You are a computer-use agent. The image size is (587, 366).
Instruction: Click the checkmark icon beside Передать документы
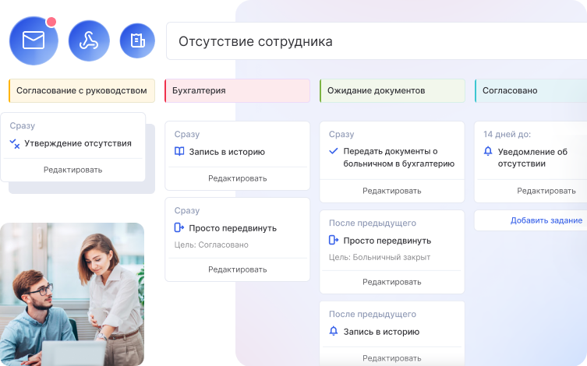(334, 151)
